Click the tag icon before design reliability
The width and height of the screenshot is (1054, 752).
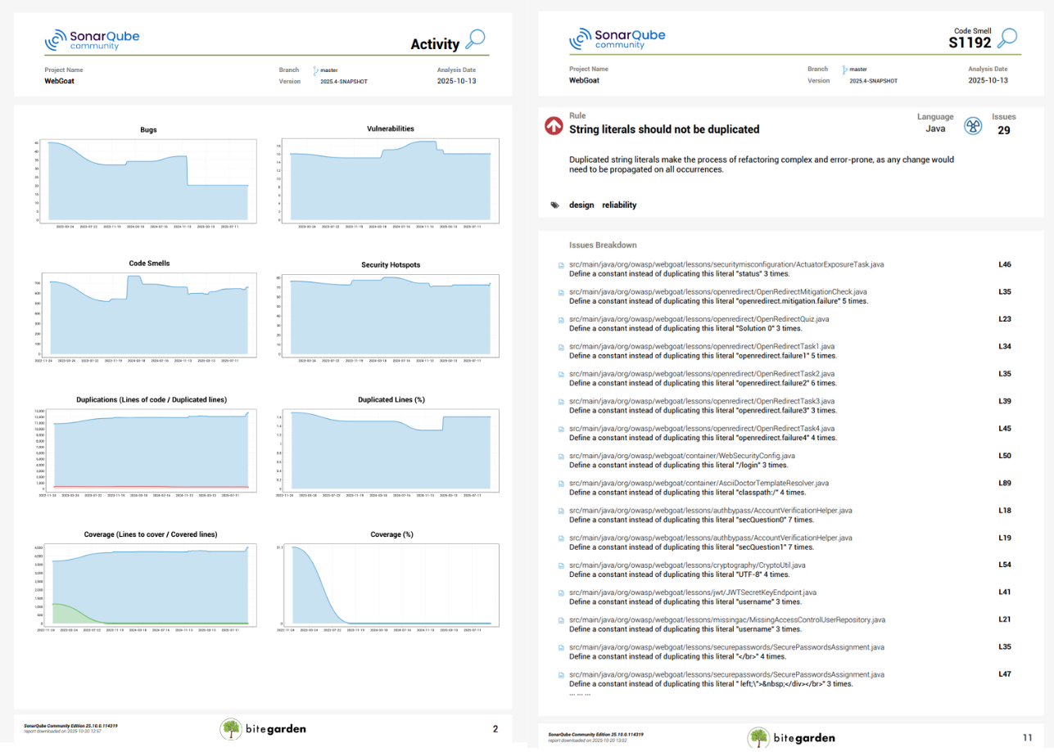554,205
